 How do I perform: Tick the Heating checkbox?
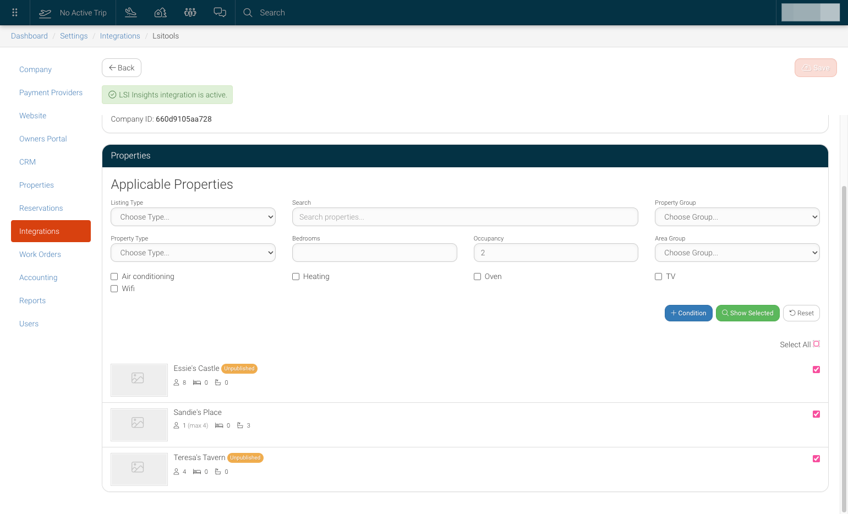tap(296, 276)
